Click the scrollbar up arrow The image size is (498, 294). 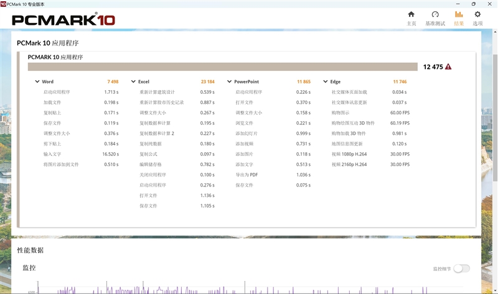tap(495, 32)
